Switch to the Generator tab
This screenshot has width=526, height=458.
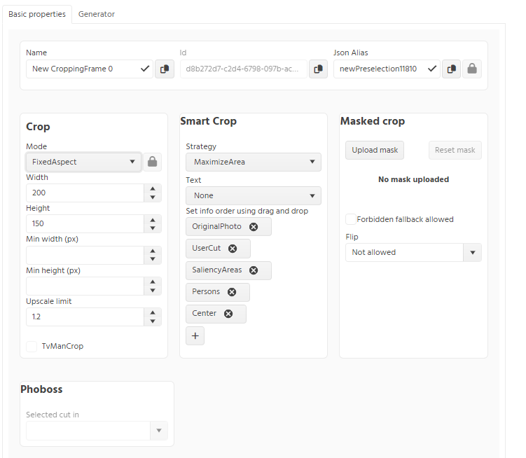click(97, 14)
